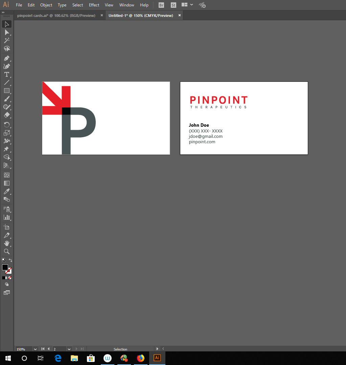This screenshot has height=365, width=346.
Task: Switch to pinpoint cards.ai tab
Action: click(x=56, y=16)
